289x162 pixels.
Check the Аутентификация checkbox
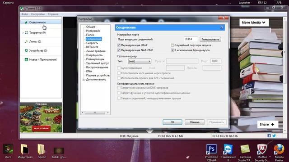(x=119, y=68)
